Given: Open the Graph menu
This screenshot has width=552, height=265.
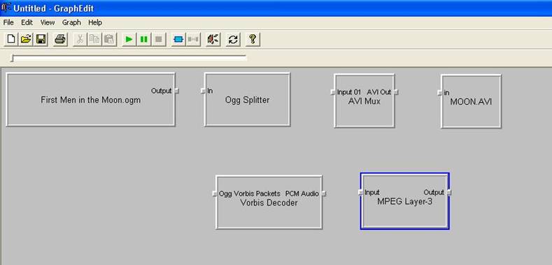Looking at the screenshot, I should click(x=71, y=22).
